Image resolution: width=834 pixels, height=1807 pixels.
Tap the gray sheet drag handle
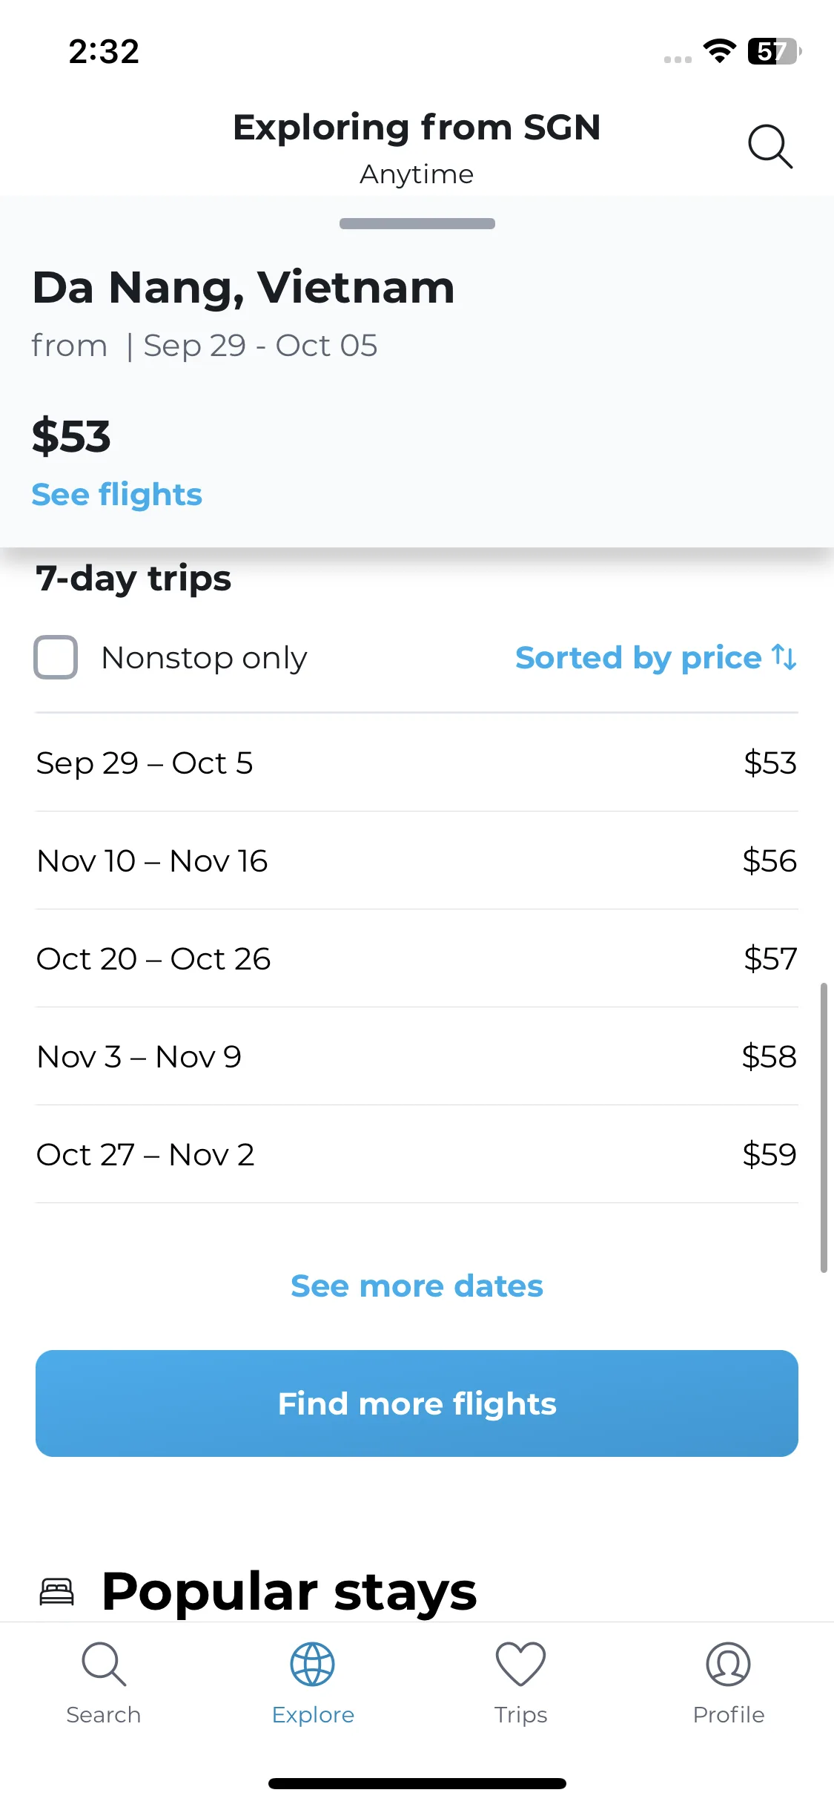417,223
